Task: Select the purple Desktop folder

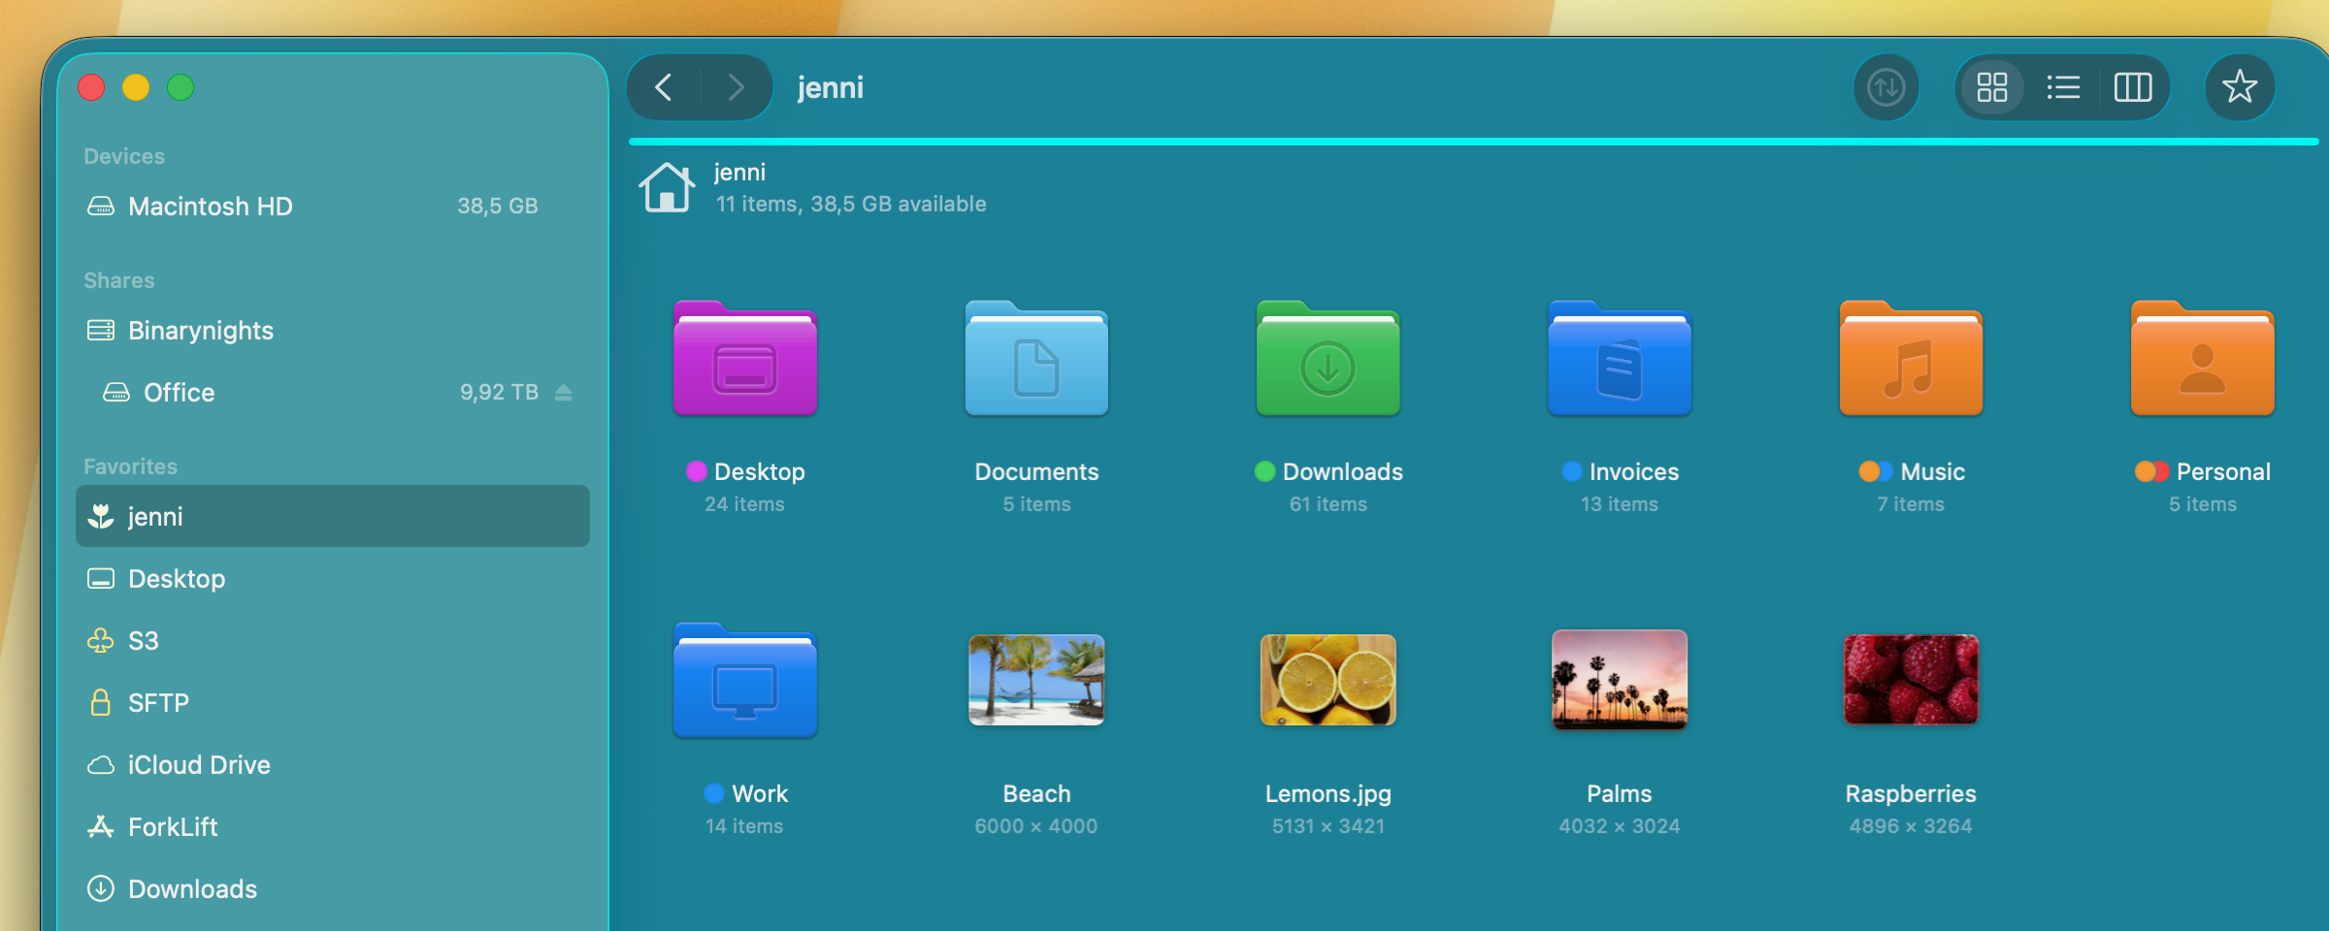Action: click(745, 359)
